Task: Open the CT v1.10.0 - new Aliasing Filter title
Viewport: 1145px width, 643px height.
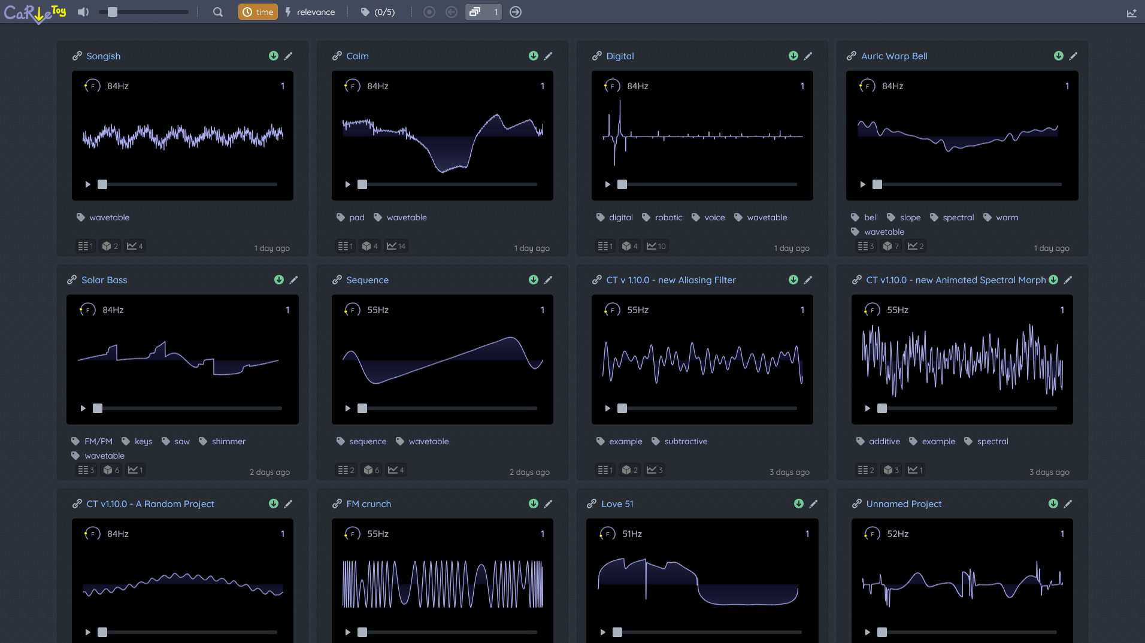Action: [671, 280]
